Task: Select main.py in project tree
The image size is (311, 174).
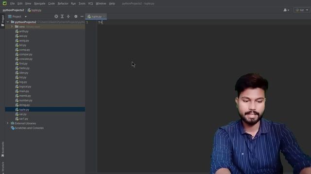Action: [x=24, y=91]
